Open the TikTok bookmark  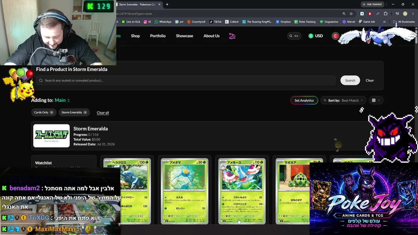pos(215,22)
